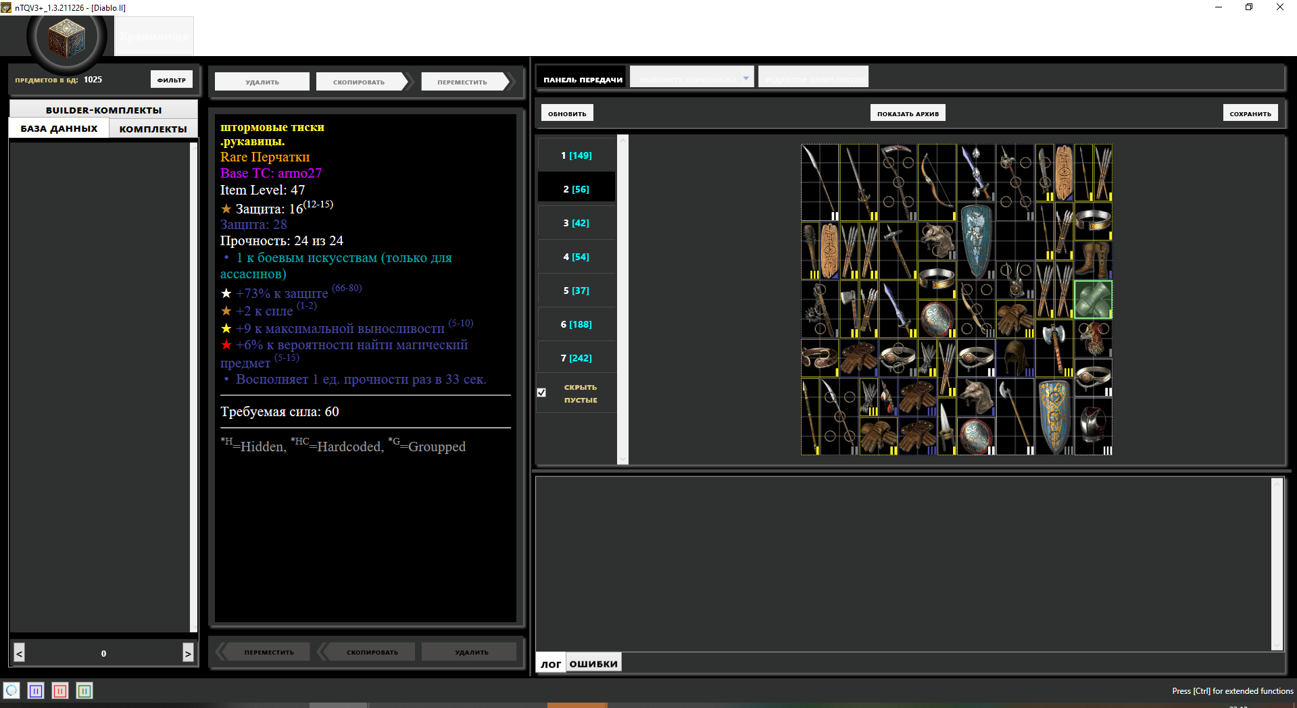The image size is (1297, 708).
Task: Switch to stash tab 5 [37]
Action: [576, 290]
